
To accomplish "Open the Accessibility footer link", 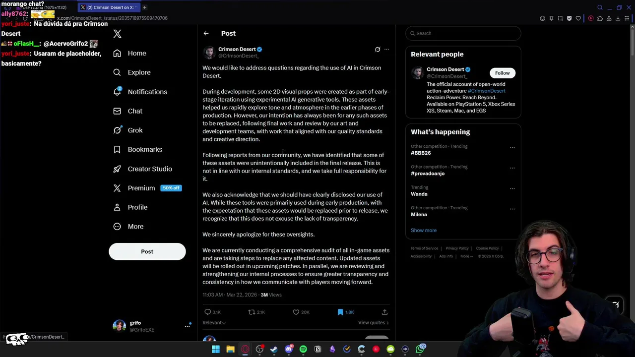I will [x=421, y=256].
